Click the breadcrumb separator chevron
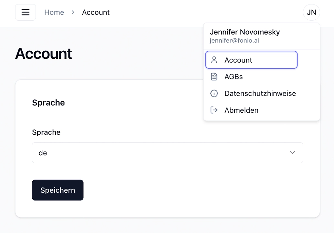Screen dimensions: 334x233 [73, 12]
